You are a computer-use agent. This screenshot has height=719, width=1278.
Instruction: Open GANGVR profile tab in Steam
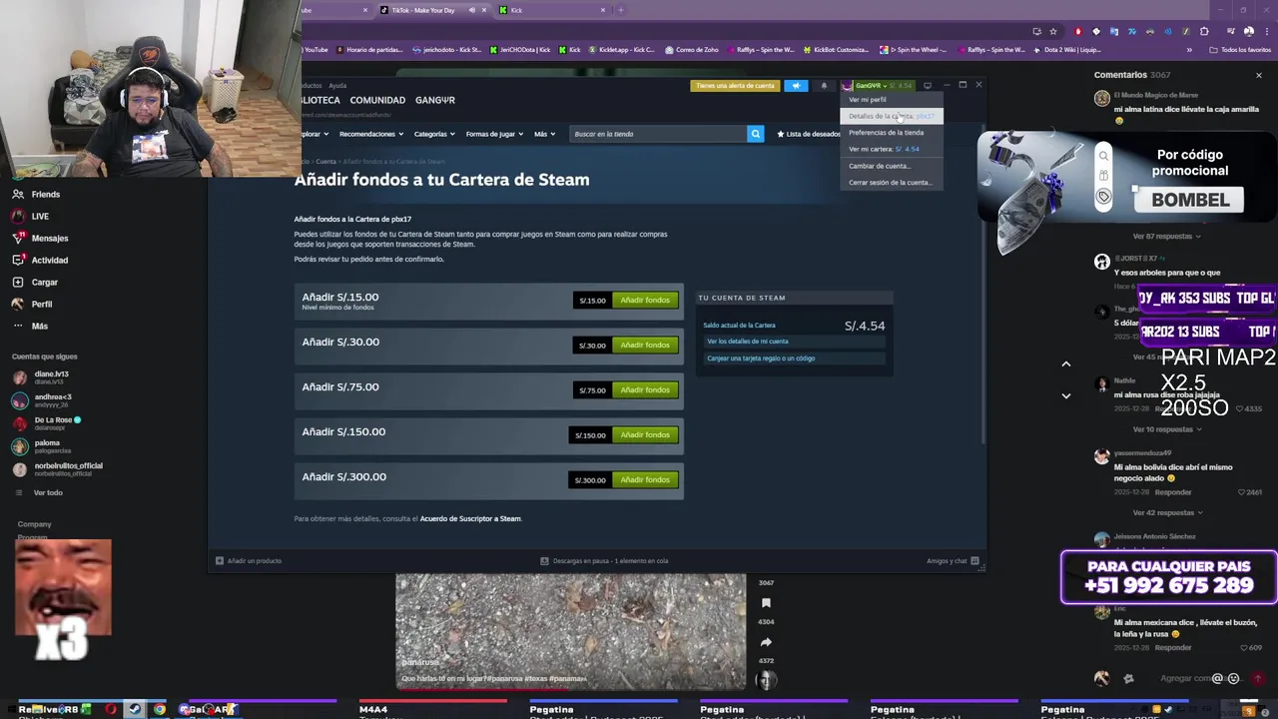coord(435,101)
